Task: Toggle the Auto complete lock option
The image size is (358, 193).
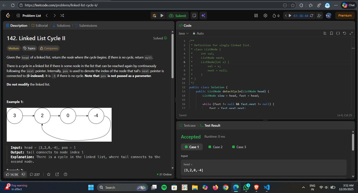Action: (x=198, y=33)
